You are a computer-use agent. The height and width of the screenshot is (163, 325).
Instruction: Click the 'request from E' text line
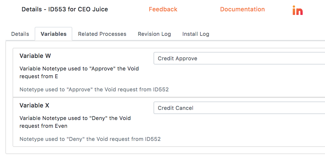point(39,76)
